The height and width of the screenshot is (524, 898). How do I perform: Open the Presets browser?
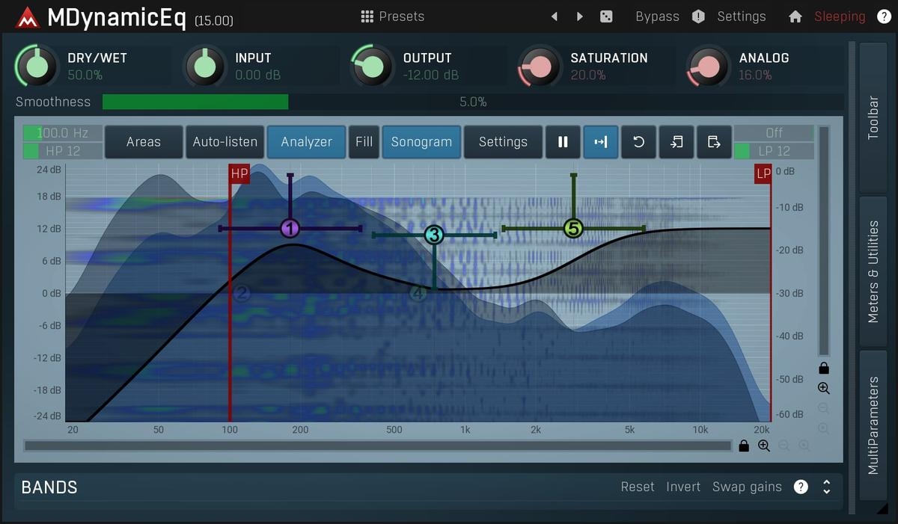(x=392, y=16)
